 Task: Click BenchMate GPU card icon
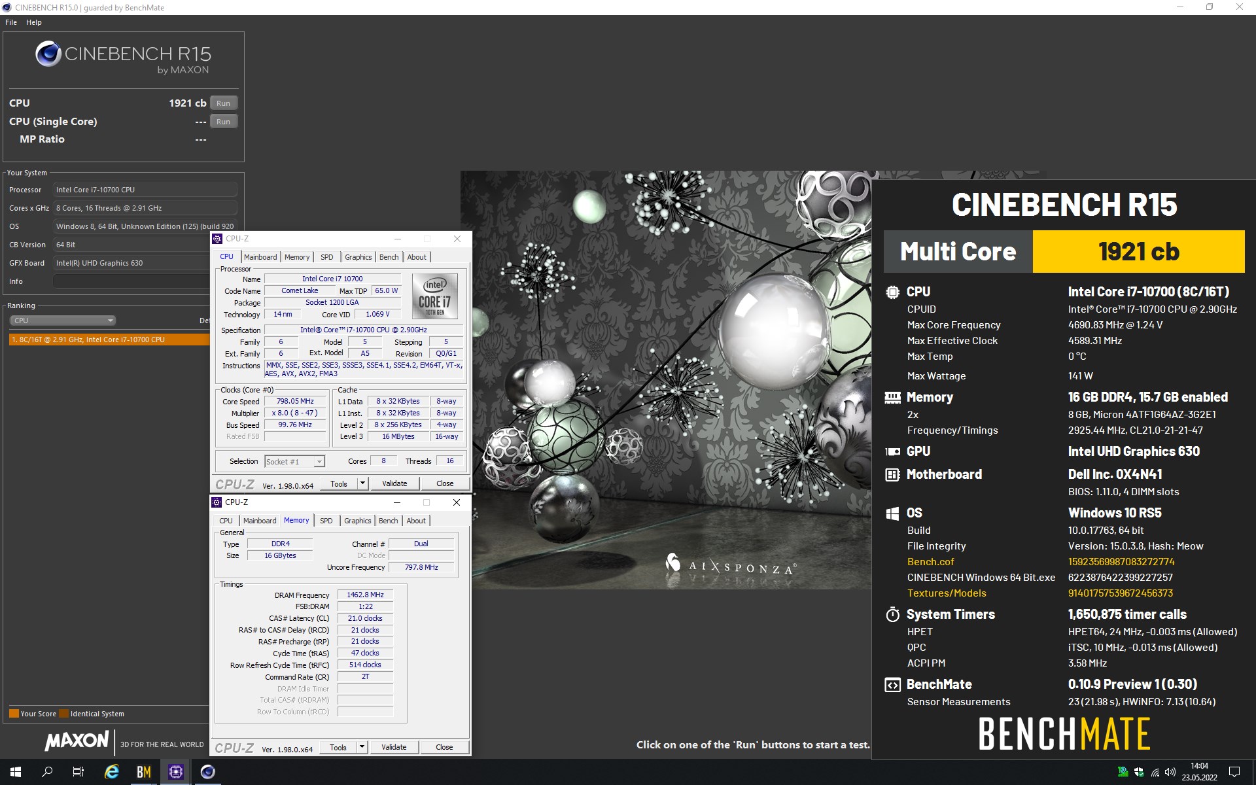coord(892,451)
